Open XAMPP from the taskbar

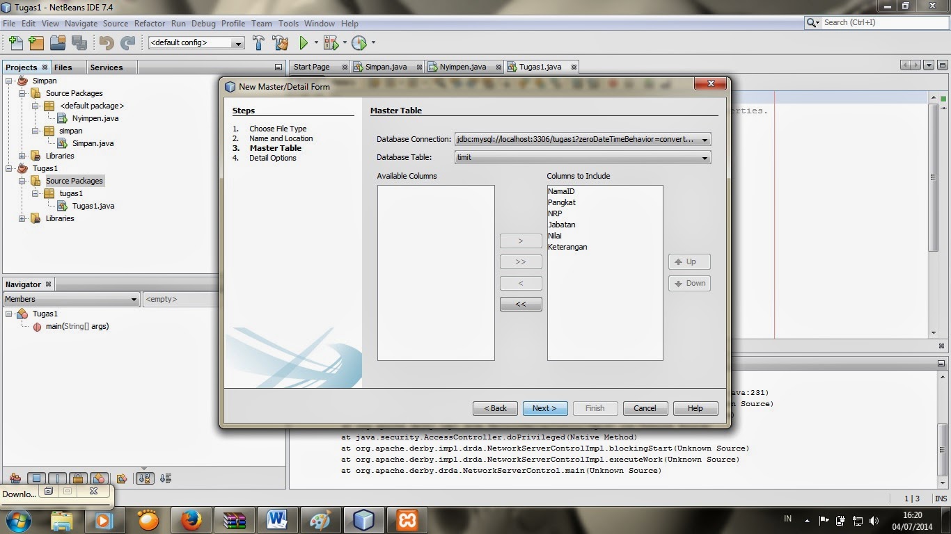(x=407, y=519)
